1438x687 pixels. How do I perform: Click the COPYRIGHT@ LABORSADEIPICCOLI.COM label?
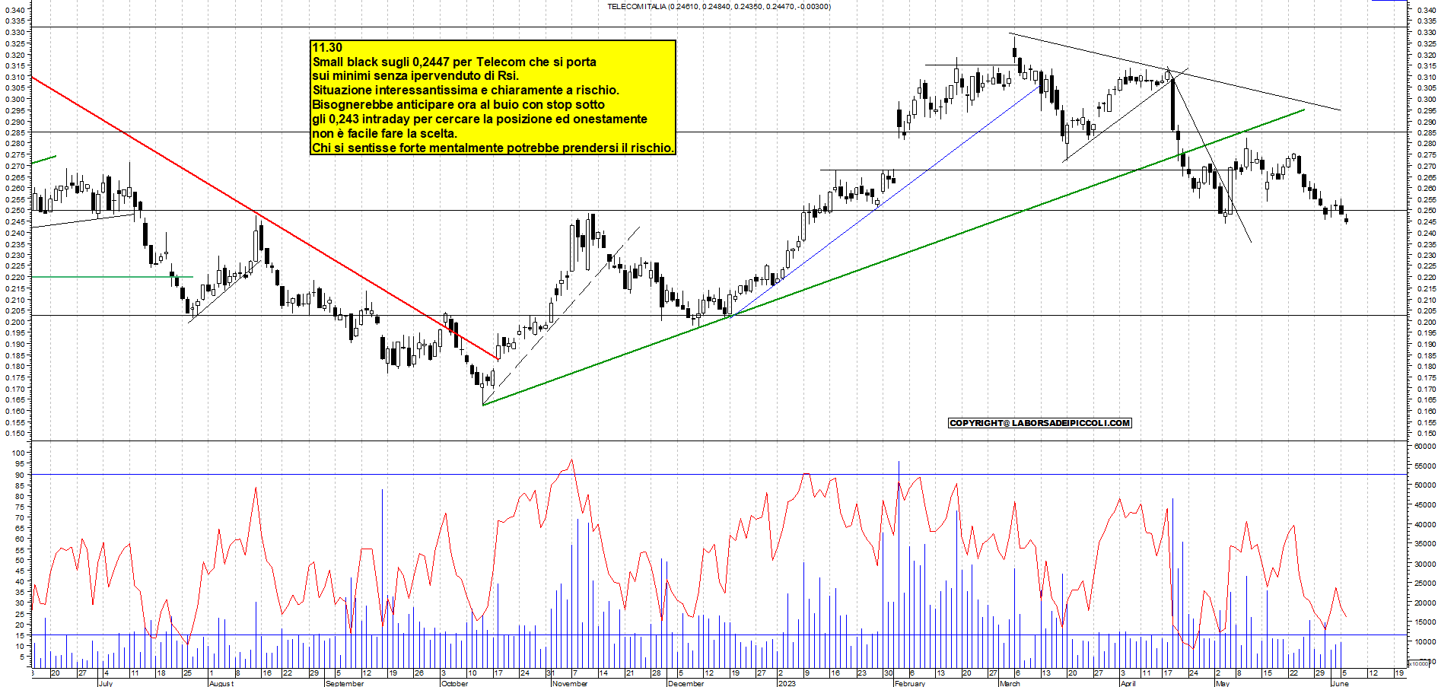pyautogui.click(x=1040, y=423)
